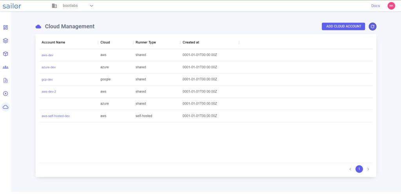Click the MA user avatar
This screenshot has height=194, width=401.
coord(391,5)
